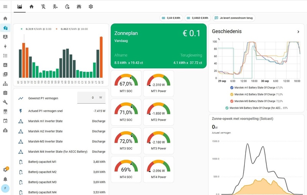The image size is (307, 195).
Task: Open Marstek m2 Inverter State row icon
Action: tap(21, 131)
